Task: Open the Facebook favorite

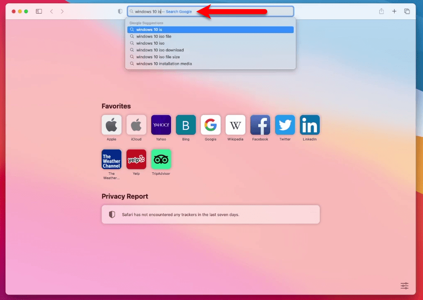Action: coord(260,125)
